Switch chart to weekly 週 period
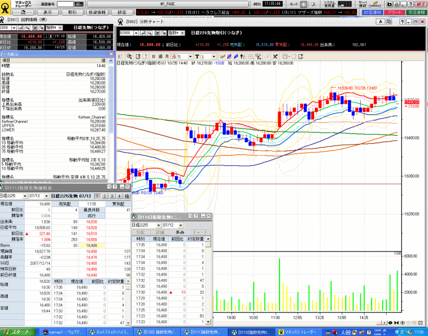 tap(160, 57)
